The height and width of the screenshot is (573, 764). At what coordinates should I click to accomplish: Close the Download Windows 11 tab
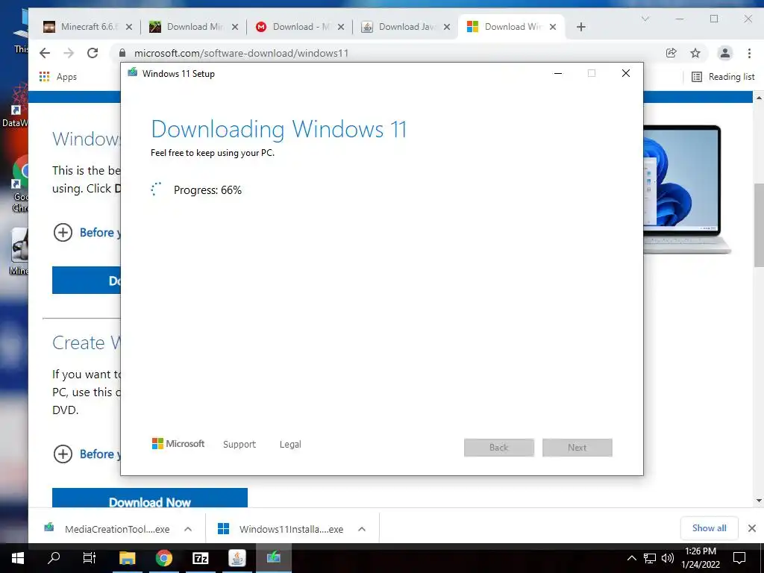[553, 27]
